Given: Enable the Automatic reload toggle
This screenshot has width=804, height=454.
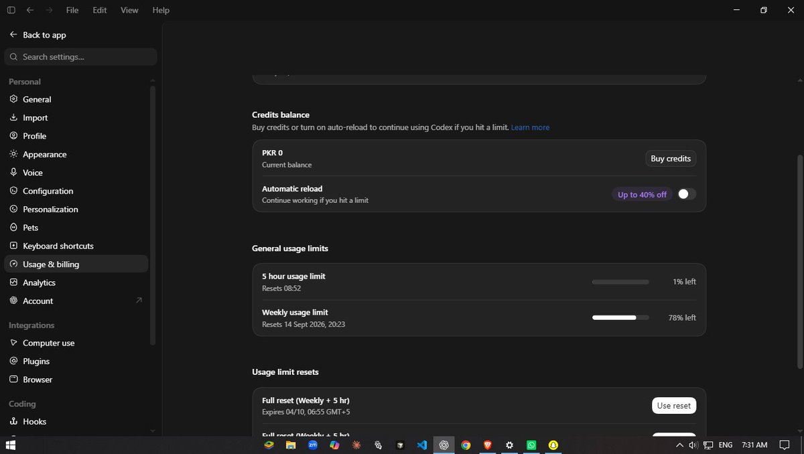Looking at the screenshot, I should coord(687,194).
